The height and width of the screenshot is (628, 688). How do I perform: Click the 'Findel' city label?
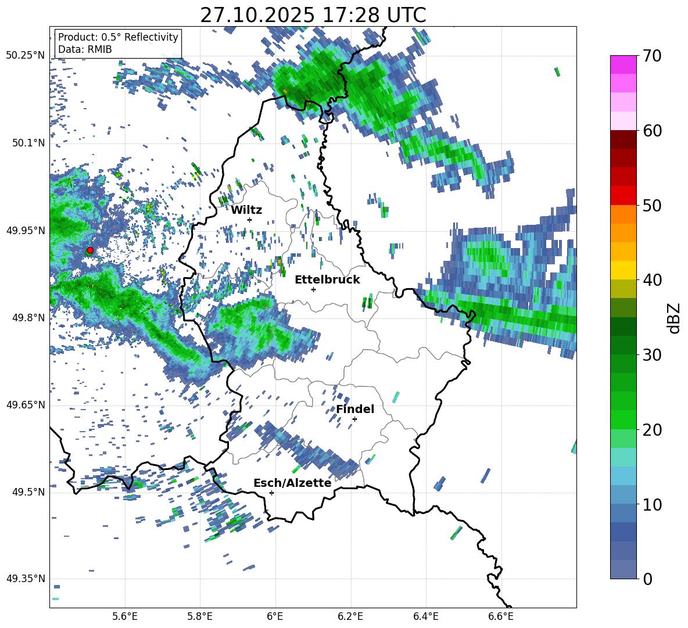click(x=355, y=409)
